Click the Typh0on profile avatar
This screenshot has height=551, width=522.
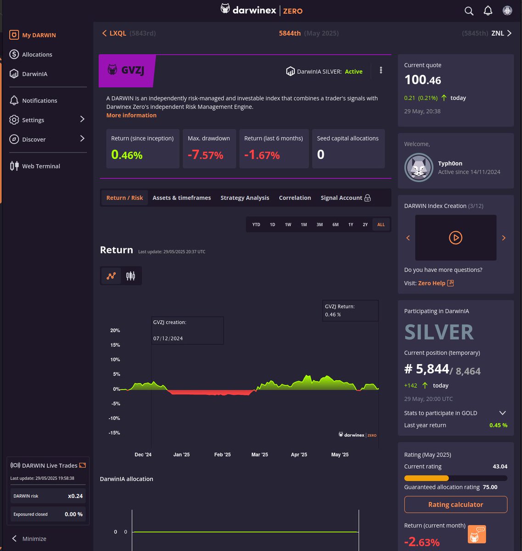coord(419,168)
